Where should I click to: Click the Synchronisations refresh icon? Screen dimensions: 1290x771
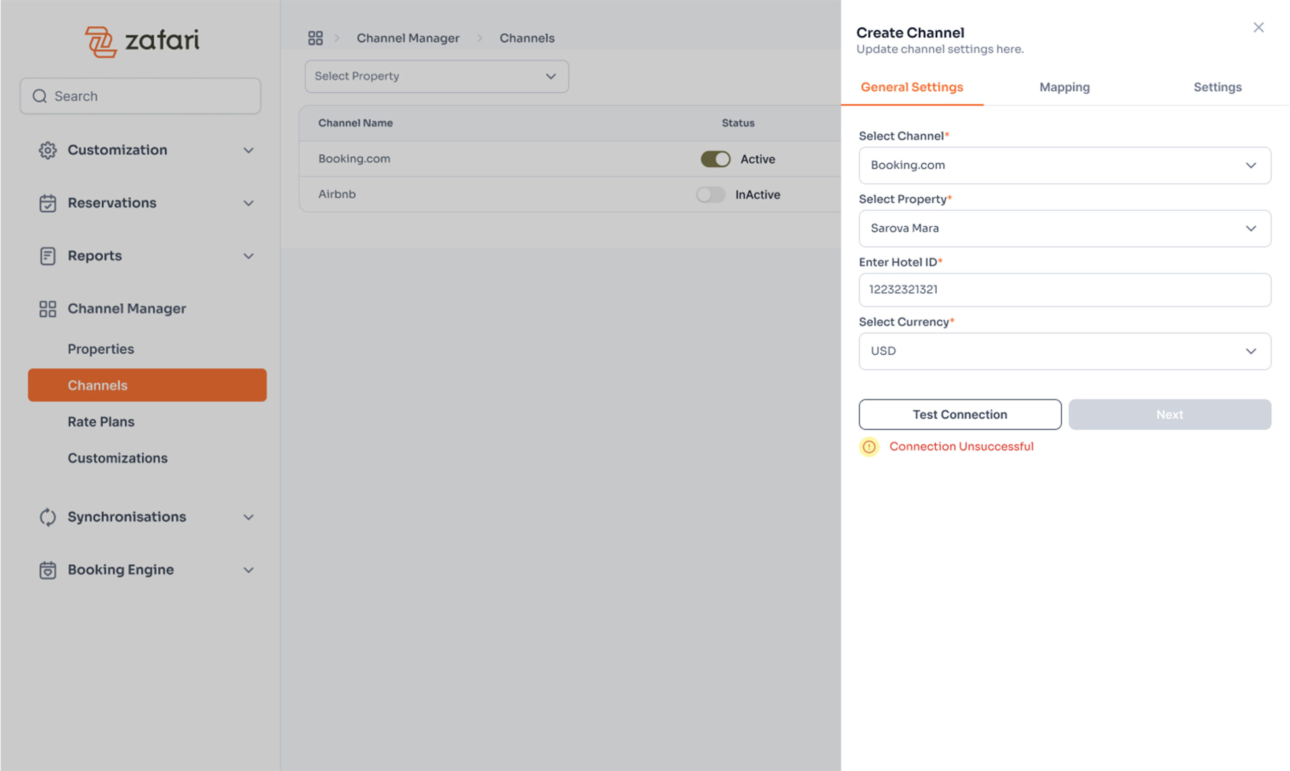(x=47, y=517)
